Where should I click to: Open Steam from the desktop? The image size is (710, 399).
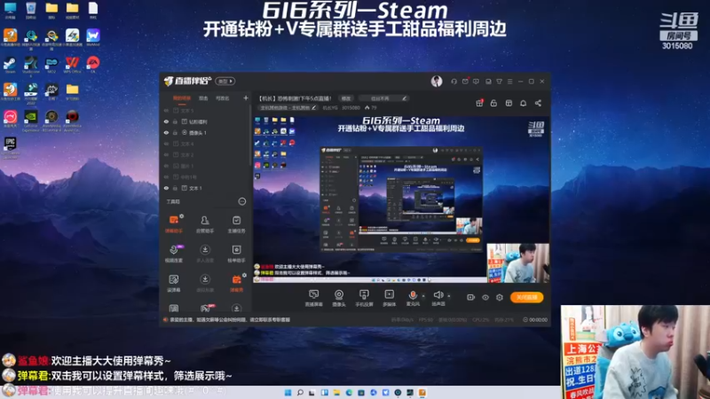point(10,65)
